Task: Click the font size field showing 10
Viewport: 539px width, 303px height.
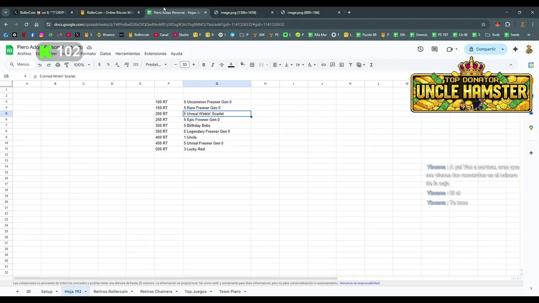Action: point(184,65)
